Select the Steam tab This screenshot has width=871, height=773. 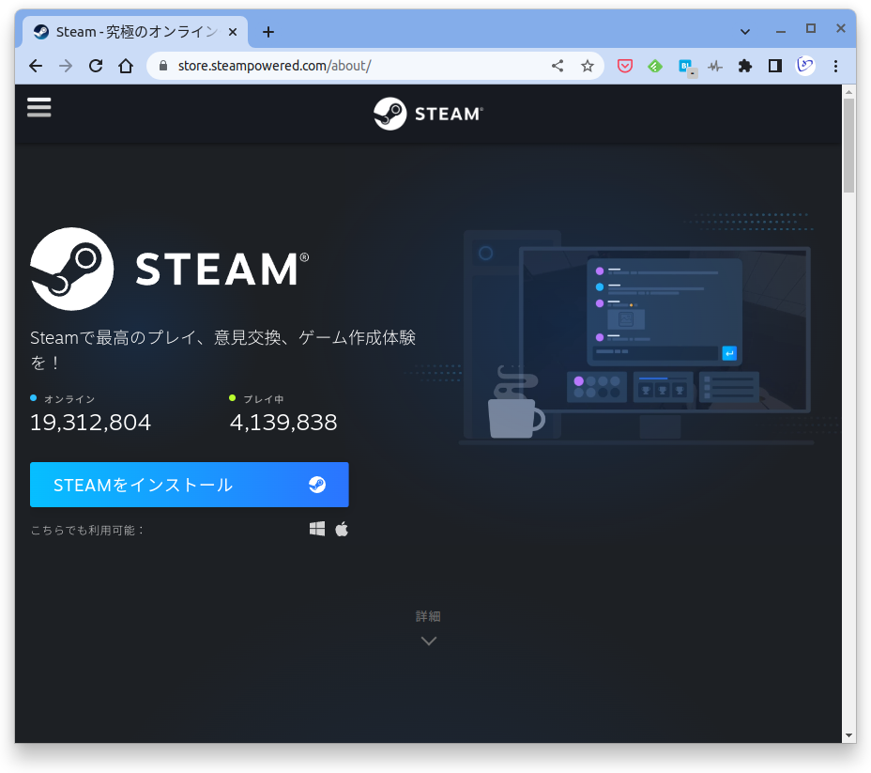(135, 32)
